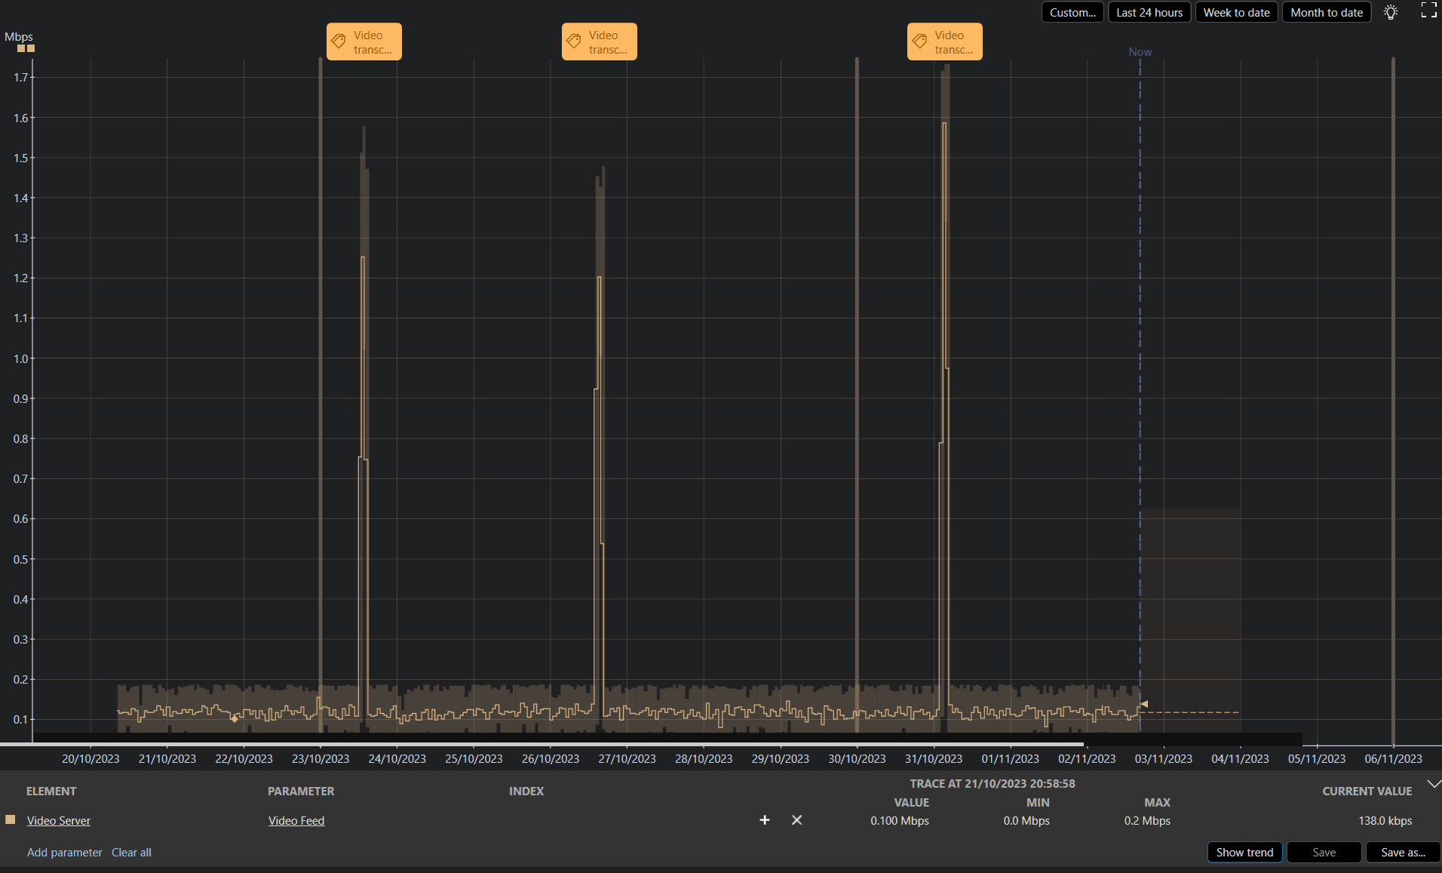Add a trace using the plus icon

[765, 820]
